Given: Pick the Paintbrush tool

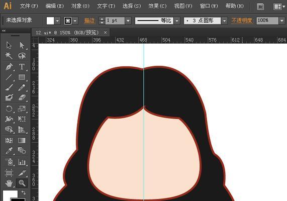Looking at the screenshot, I should 9,87.
